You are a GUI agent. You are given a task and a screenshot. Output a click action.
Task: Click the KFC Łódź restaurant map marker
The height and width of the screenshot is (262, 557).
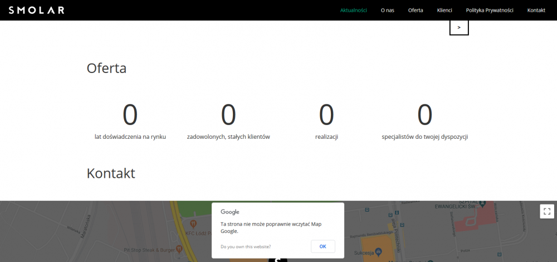pyautogui.click(x=193, y=224)
